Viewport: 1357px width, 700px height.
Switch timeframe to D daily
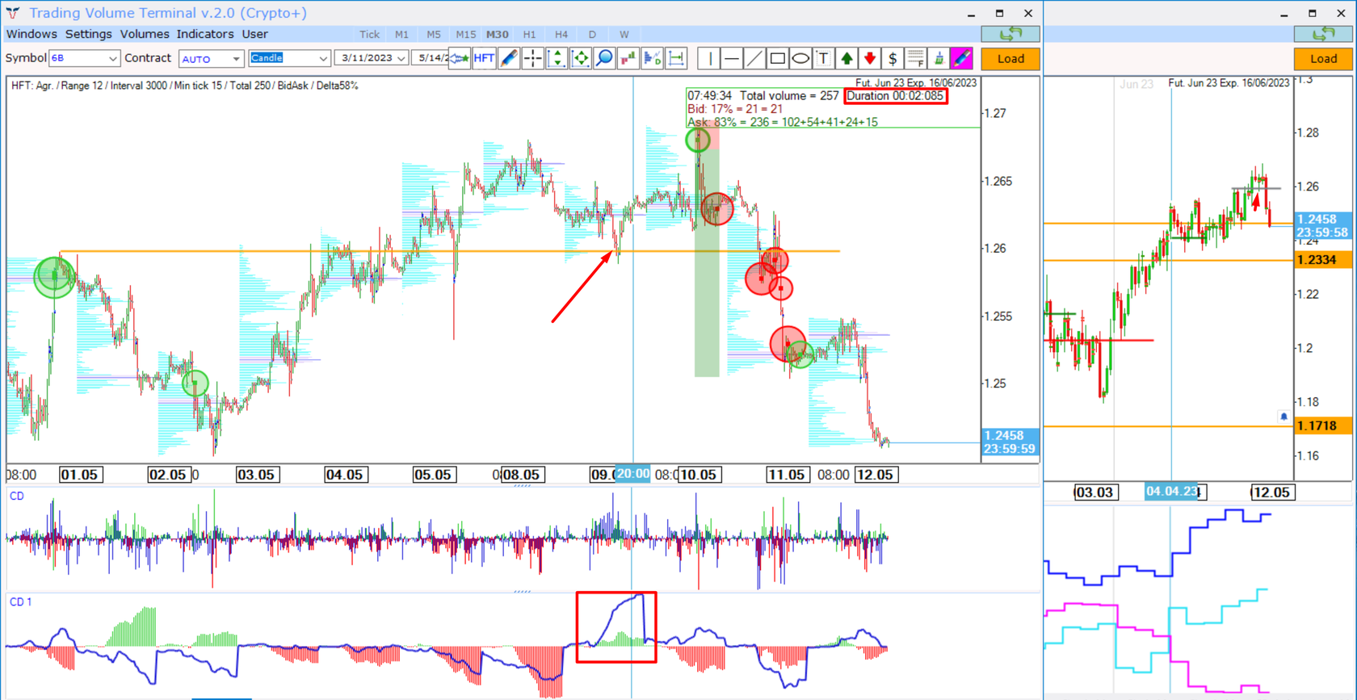pyautogui.click(x=592, y=34)
